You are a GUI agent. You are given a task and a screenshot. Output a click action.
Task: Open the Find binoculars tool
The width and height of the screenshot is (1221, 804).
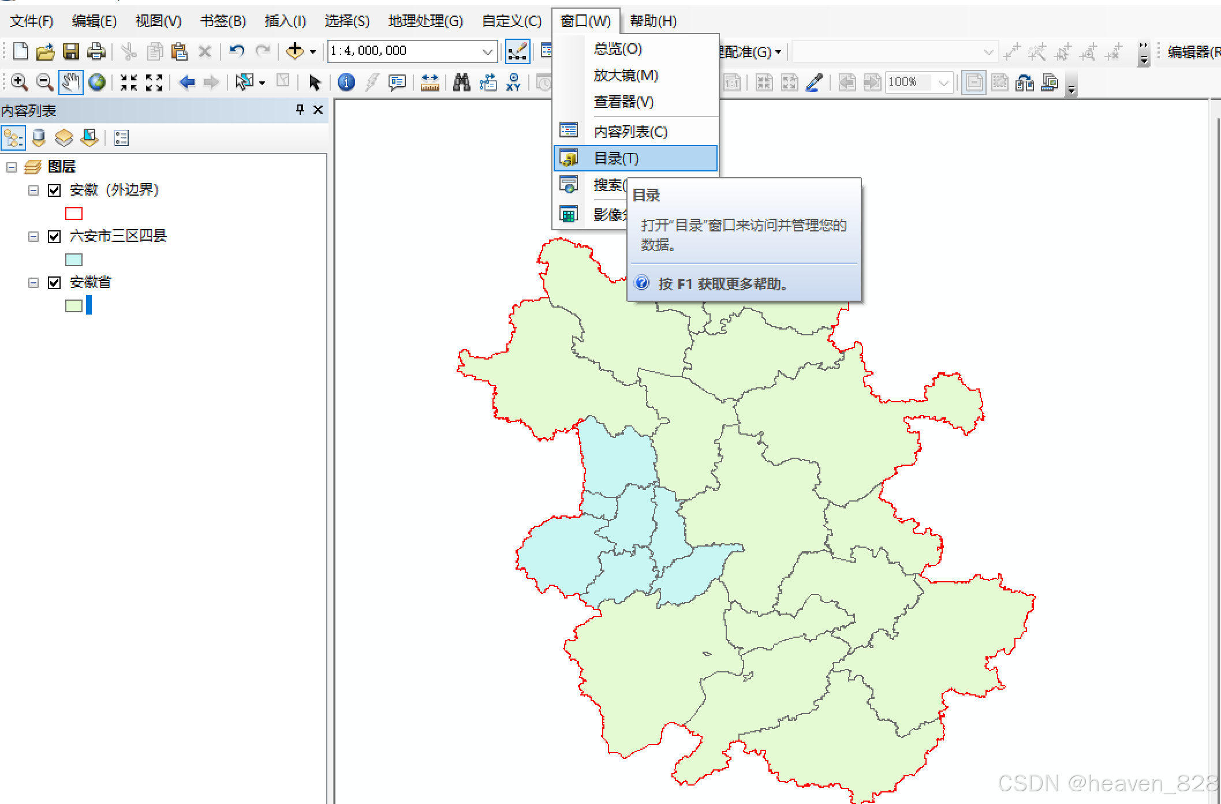point(461,83)
